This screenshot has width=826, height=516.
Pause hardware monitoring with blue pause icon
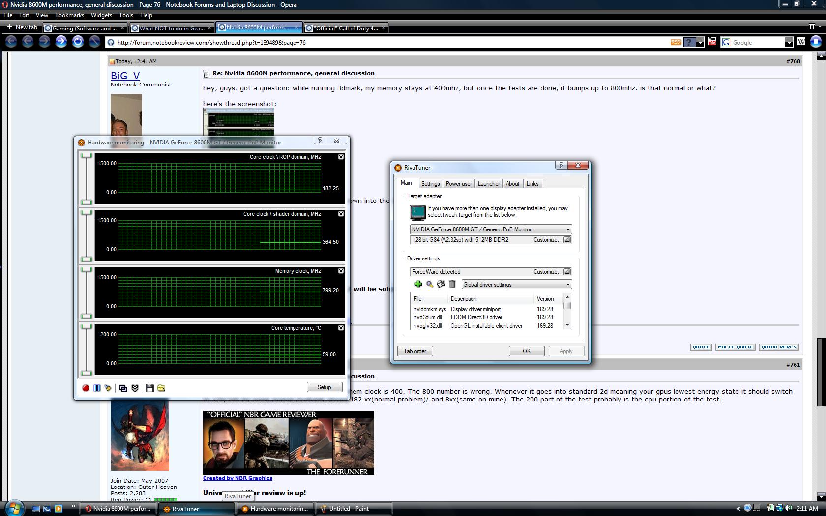tap(97, 388)
